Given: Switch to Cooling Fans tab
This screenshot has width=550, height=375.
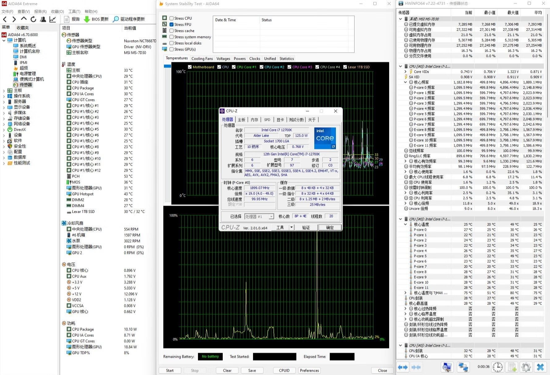Looking at the screenshot, I should [x=202, y=59].
